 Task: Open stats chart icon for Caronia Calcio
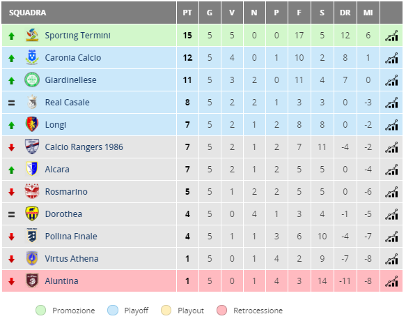391,58
